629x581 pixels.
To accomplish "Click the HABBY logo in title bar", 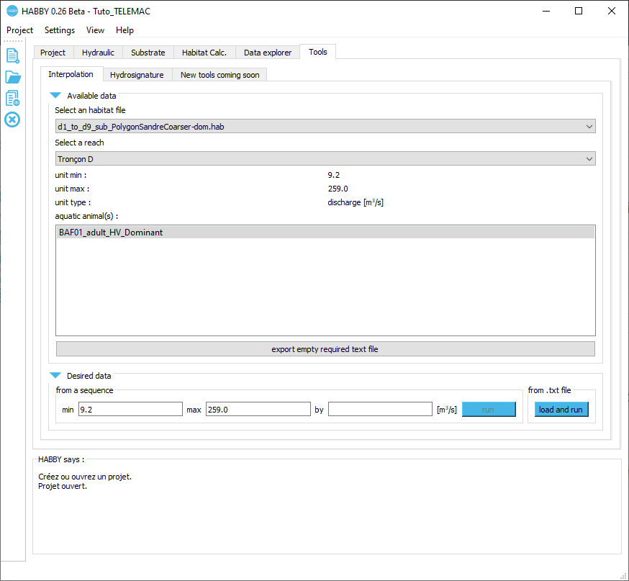I will click(x=12, y=12).
